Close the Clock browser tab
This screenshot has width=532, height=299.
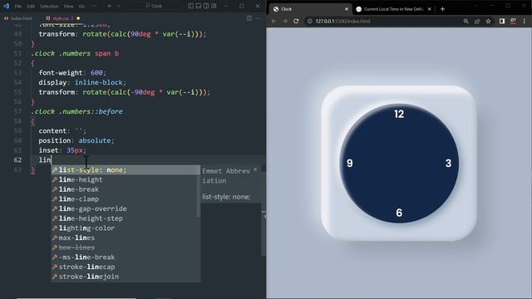[x=347, y=9]
